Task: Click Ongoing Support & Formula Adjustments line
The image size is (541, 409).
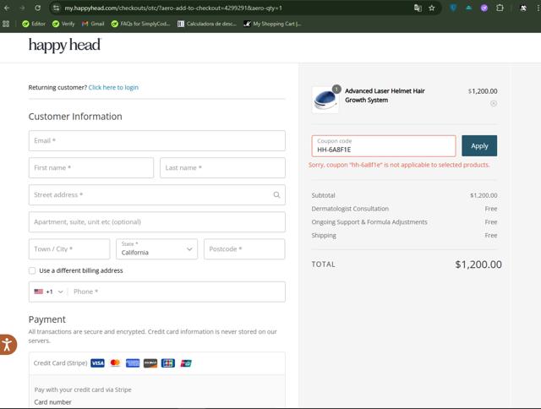Action: click(369, 222)
